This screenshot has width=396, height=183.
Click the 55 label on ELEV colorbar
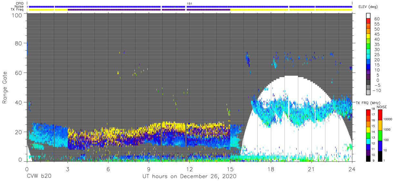pyautogui.click(x=377, y=24)
